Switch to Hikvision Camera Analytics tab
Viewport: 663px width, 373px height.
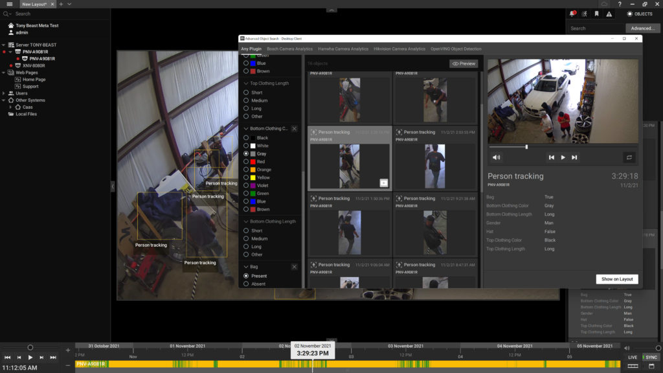(x=399, y=49)
